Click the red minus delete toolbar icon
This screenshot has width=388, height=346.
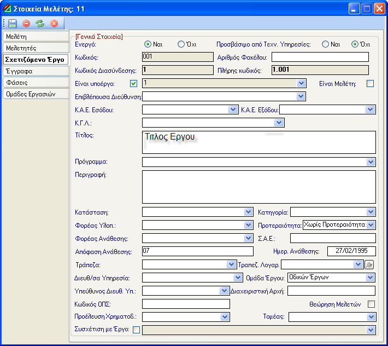tap(26, 24)
